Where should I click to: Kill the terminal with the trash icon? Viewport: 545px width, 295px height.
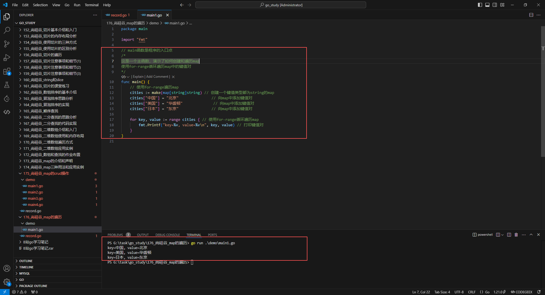pos(516,235)
